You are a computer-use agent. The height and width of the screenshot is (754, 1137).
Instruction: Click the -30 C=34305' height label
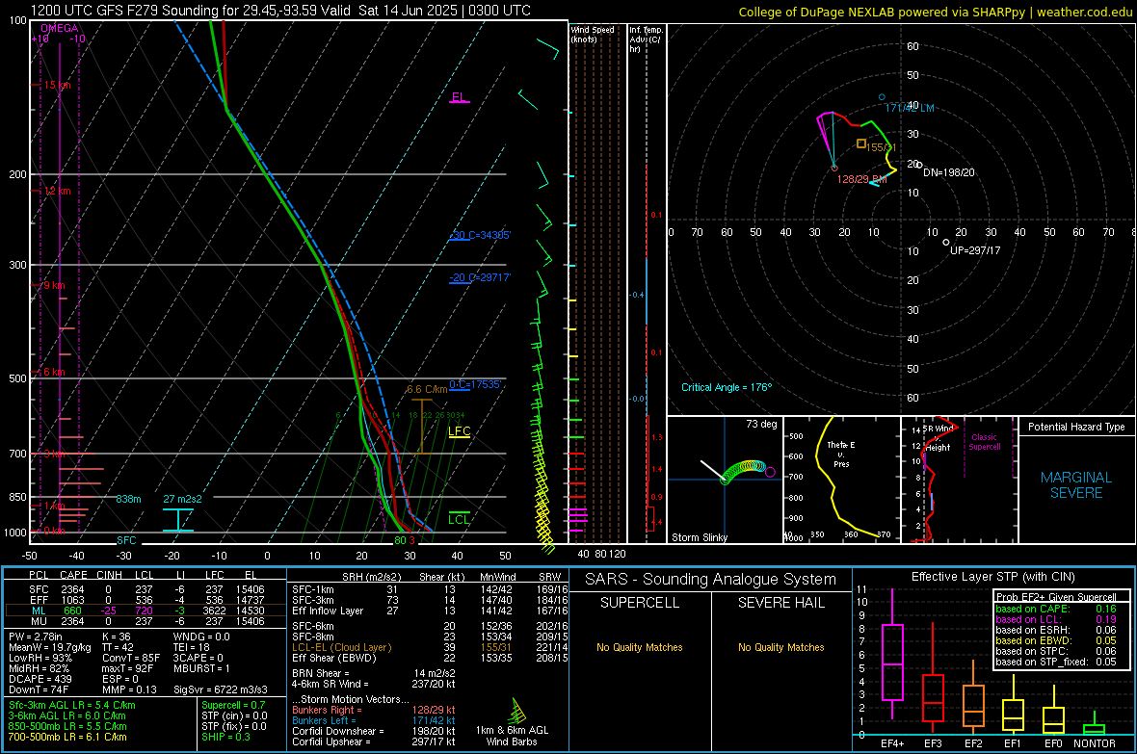click(480, 235)
